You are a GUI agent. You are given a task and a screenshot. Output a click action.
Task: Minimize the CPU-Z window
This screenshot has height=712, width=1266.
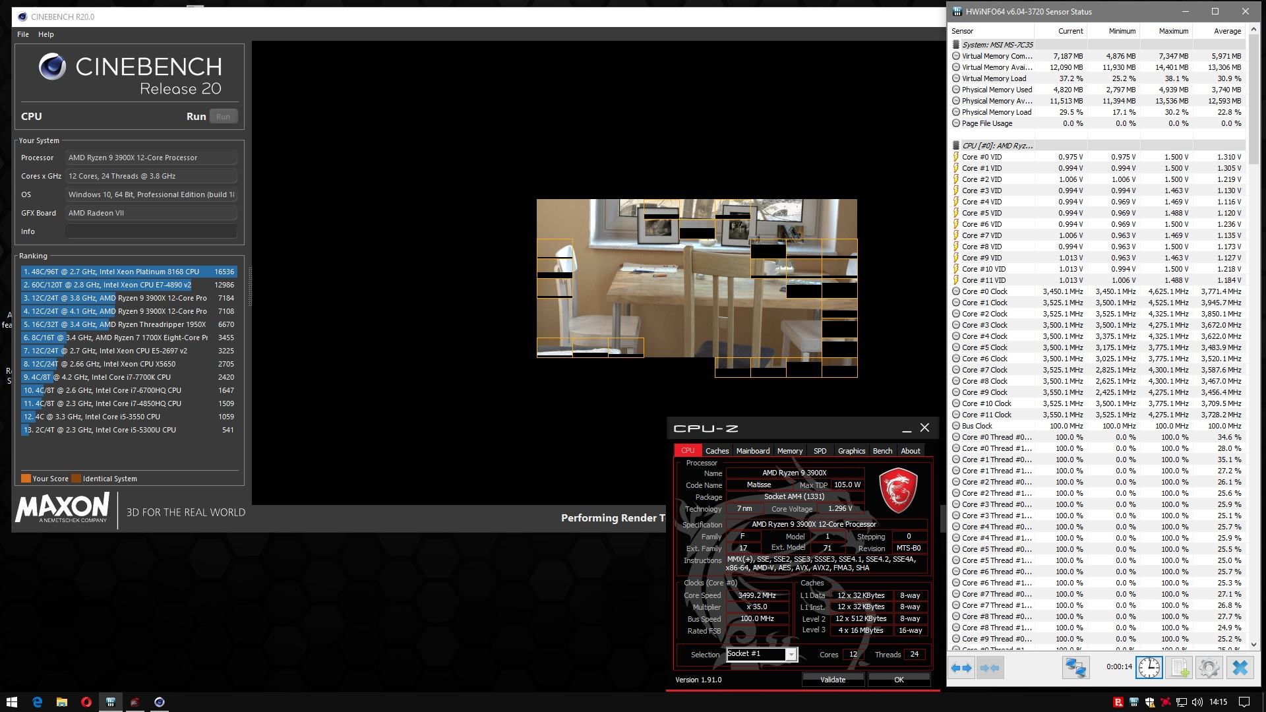(907, 429)
